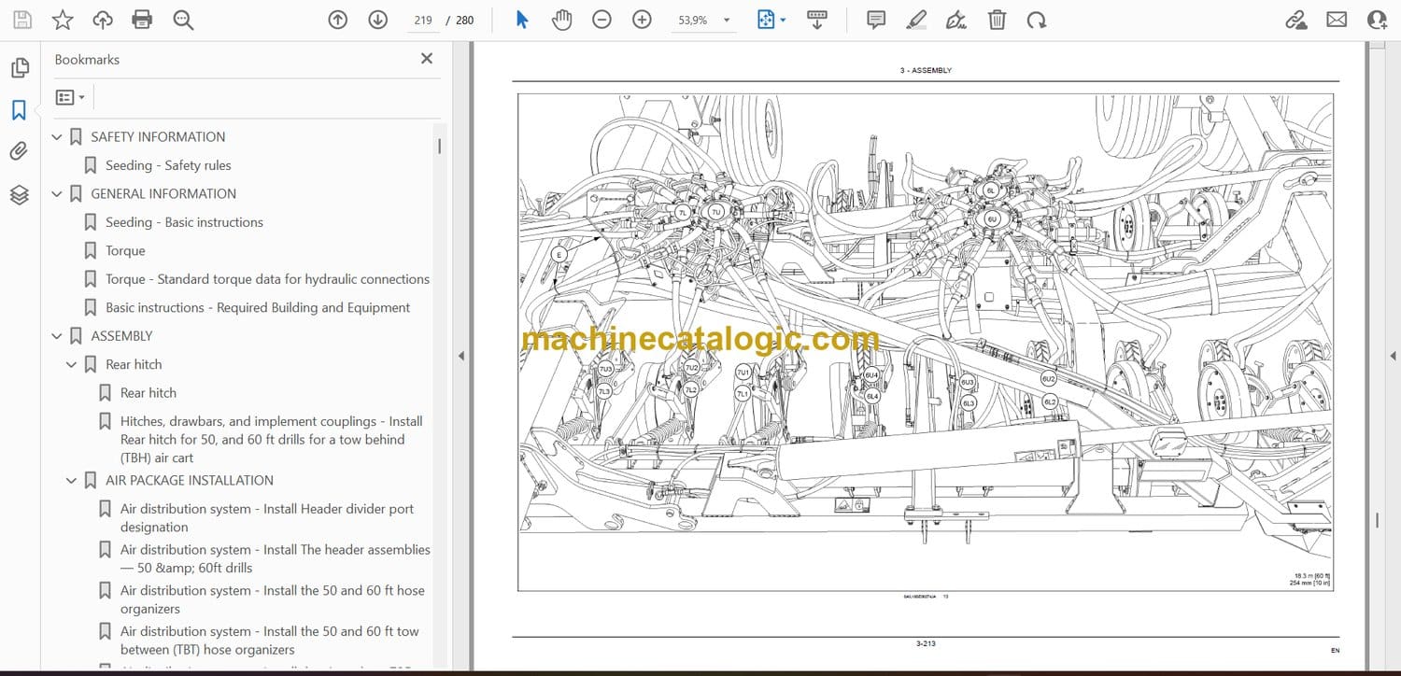Open the sign document tool

tap(956, 20)
